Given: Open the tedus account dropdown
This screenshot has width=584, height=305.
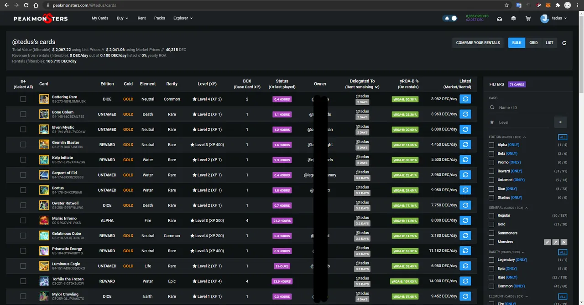Looking at the screenshot, I should pos(554,19).
